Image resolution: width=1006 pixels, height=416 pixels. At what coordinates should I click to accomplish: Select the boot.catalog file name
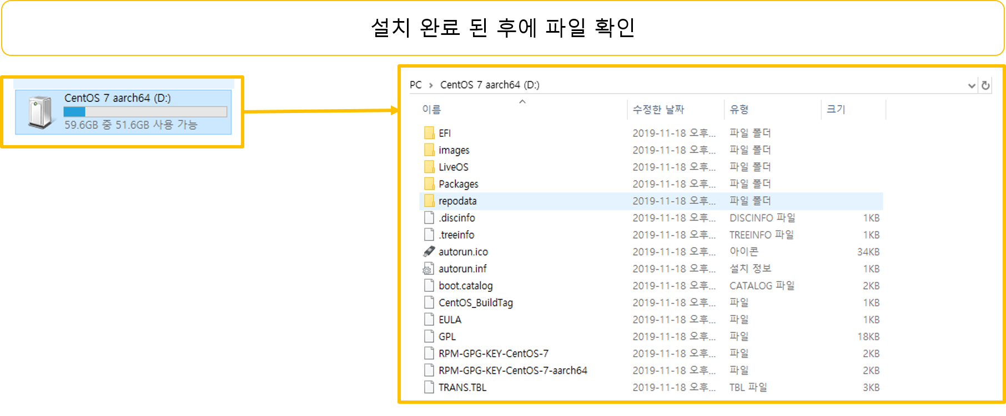[466, 286]
